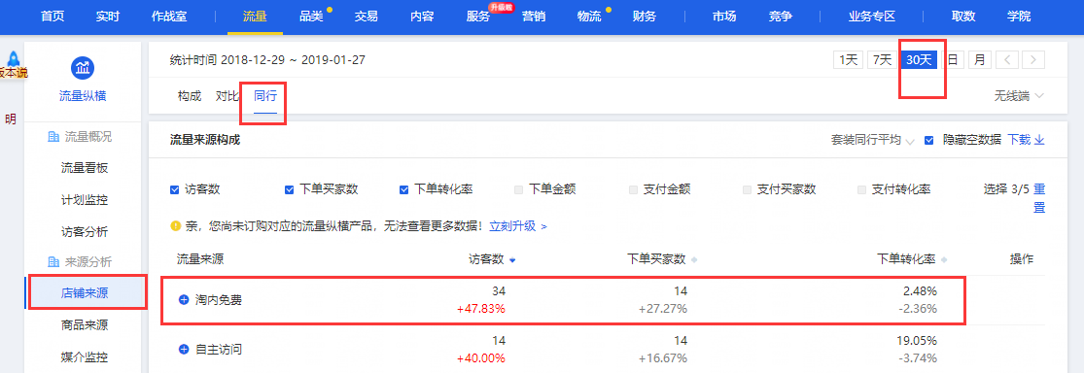Open the 交易 top menu
The width and height of the screenshot is (1084, 373).
[366, 17]
